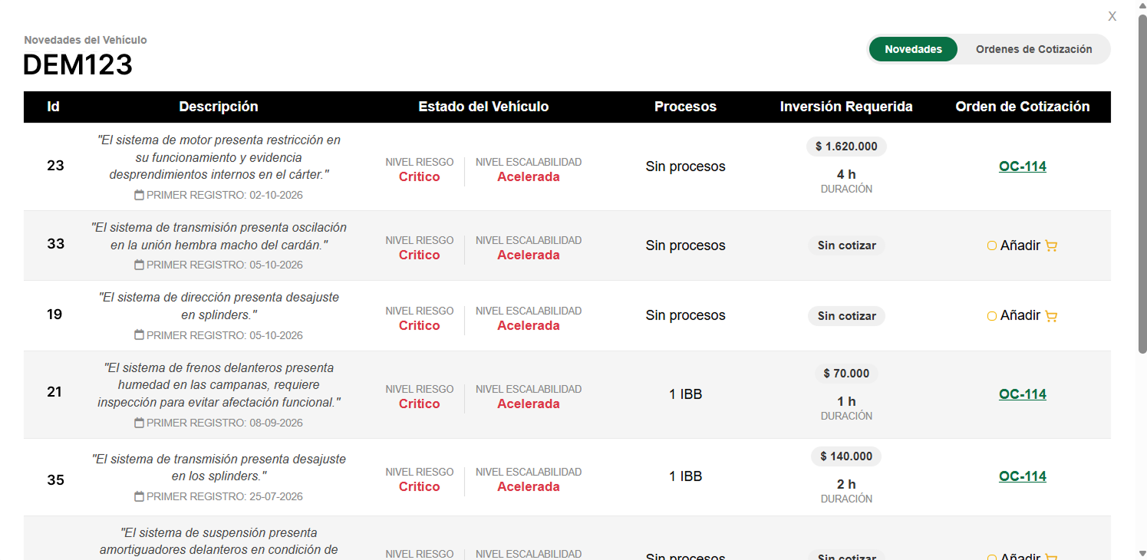Screen dimensions: 1147x560
Task: Open the OC-114 link in row 23
Action: tap(1022, 166)
